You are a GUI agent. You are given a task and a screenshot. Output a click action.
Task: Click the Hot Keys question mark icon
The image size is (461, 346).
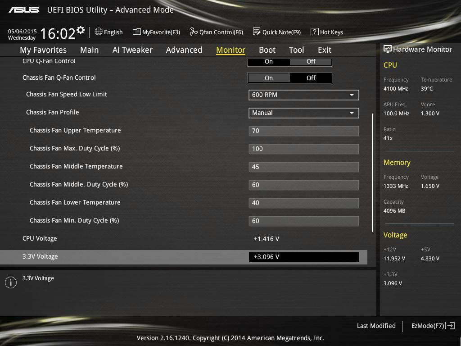(314, 32)
